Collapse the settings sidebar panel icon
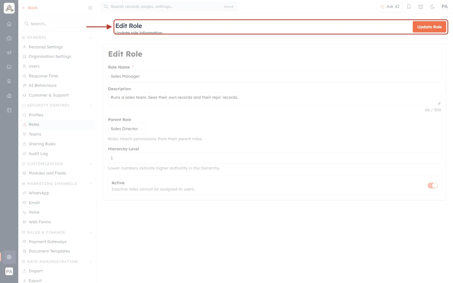 click(90, 8)
